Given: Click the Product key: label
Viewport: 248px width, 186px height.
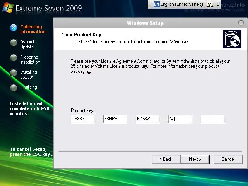Looking at the screenshot, I should click(83, 110).
